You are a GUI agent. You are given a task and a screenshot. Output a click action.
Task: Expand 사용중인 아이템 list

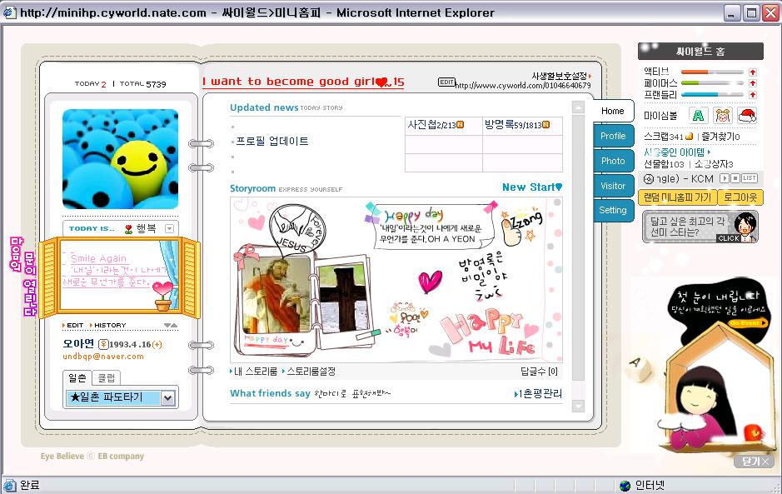677,152
